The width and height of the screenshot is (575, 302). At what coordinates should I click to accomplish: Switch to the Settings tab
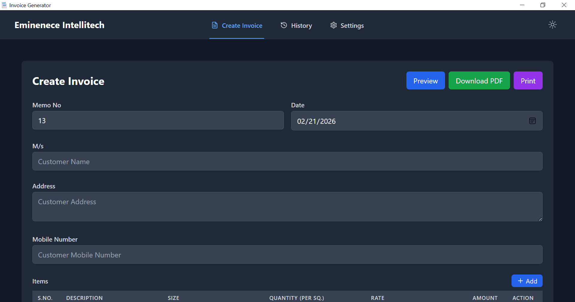pos(347,25)
